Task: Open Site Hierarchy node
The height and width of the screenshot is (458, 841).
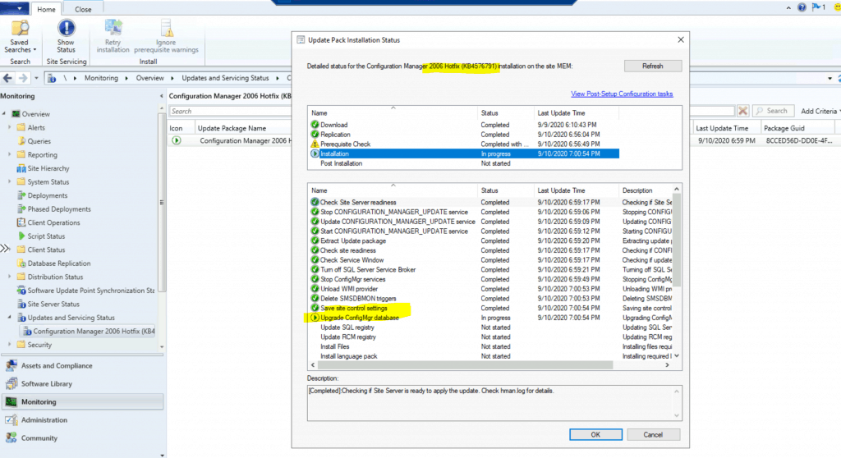Action: click(48, 168)
